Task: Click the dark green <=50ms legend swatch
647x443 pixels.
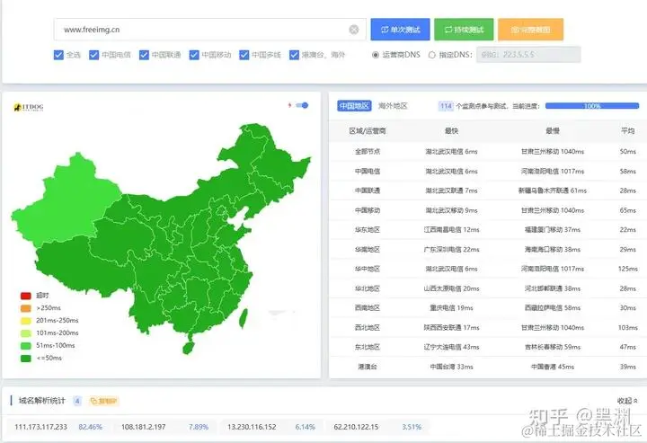Action: pos(25,359)
